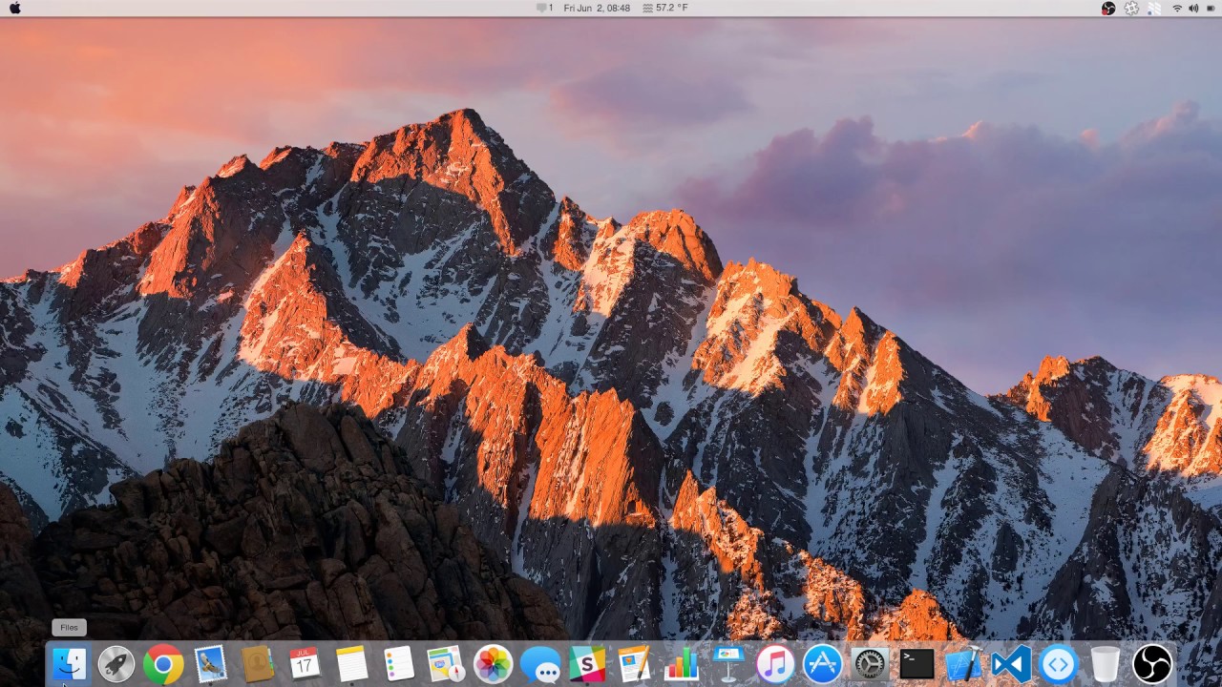The width and height of the screenshot is (1222, 687).
Task: Open the Keynote podium icon in dock
Action: coord(728,664)
